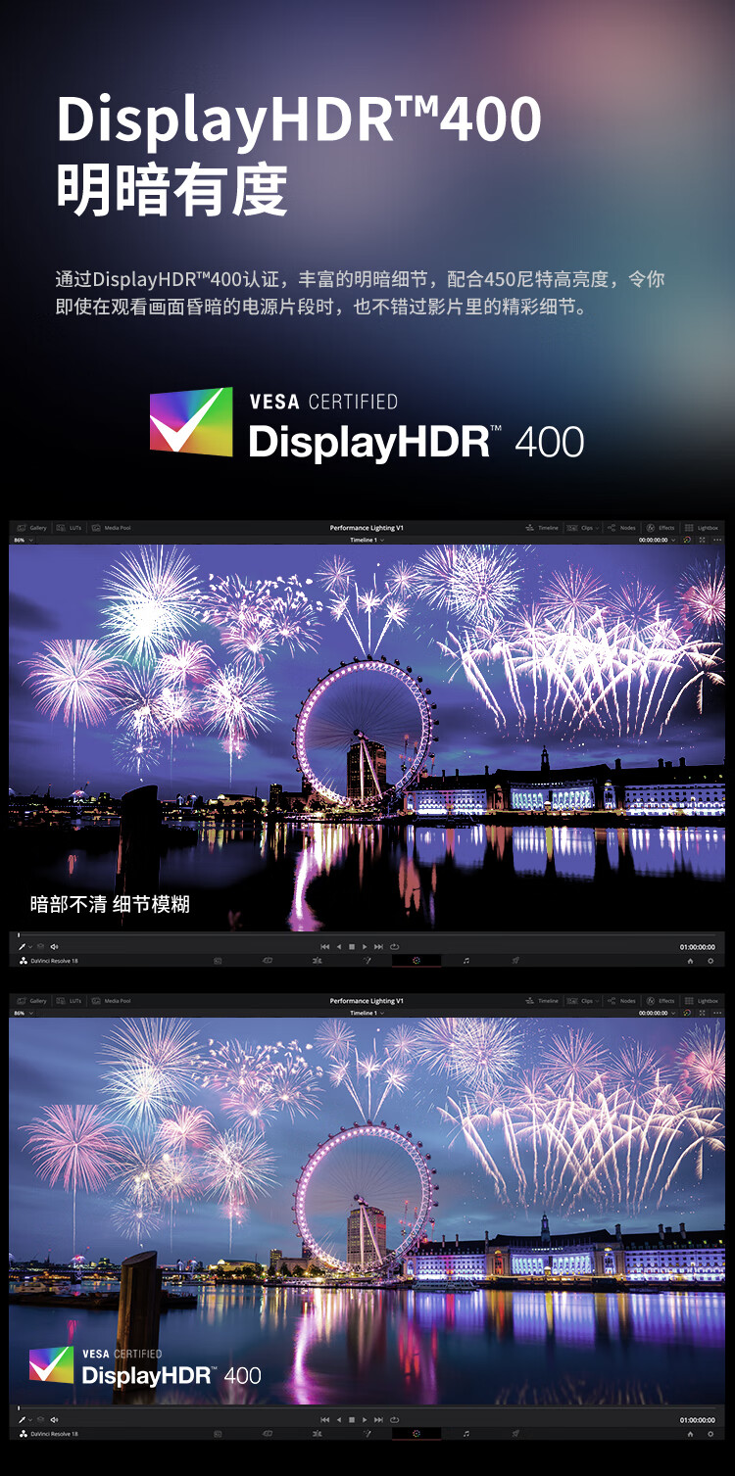Open Timeline 1 dropdown in lower HDR Resolve window
Viewport: 735px width, 1476px height.
pyautogui.click(x=367, y=1013)
